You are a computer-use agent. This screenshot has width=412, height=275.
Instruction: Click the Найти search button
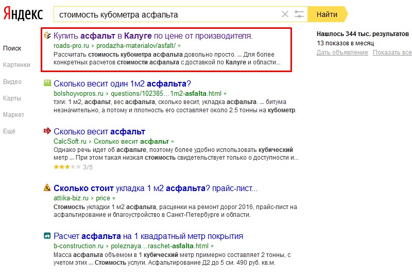click(328, 14)
